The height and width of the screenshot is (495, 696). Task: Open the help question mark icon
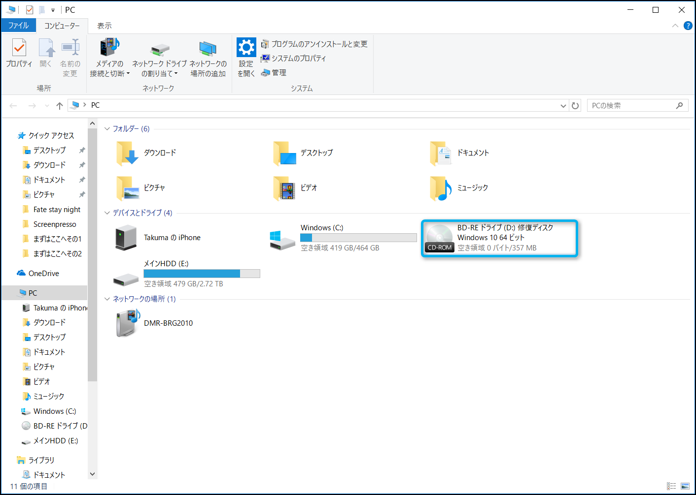tap(688, 26)
